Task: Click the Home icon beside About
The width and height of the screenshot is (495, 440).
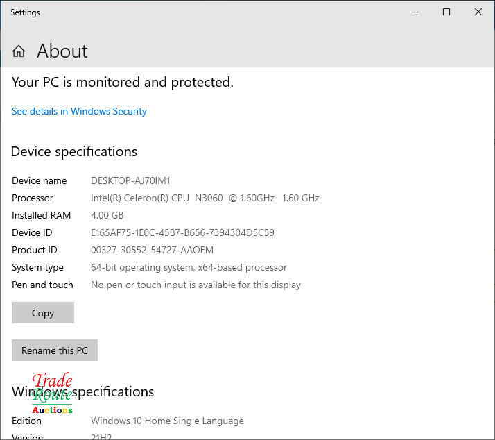Action: click(19, 51)
